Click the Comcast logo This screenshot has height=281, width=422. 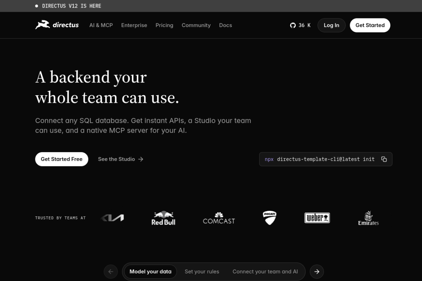click(x=219, y=218)
